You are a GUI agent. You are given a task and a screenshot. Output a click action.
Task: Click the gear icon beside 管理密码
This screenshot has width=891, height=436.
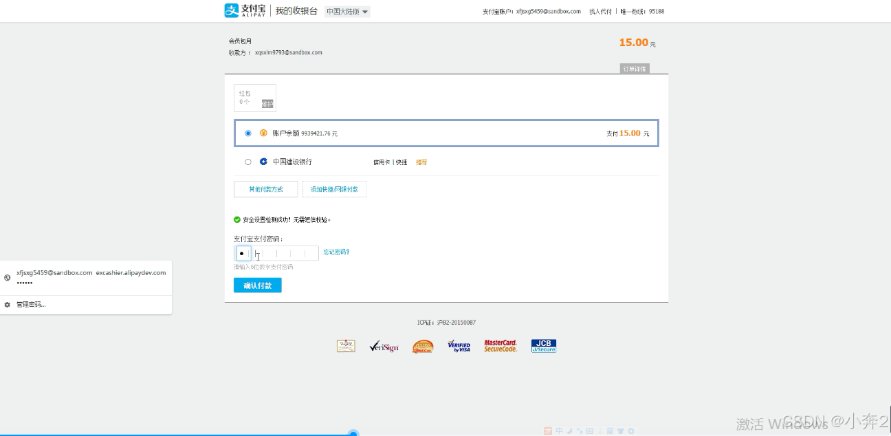click(7, 305)
